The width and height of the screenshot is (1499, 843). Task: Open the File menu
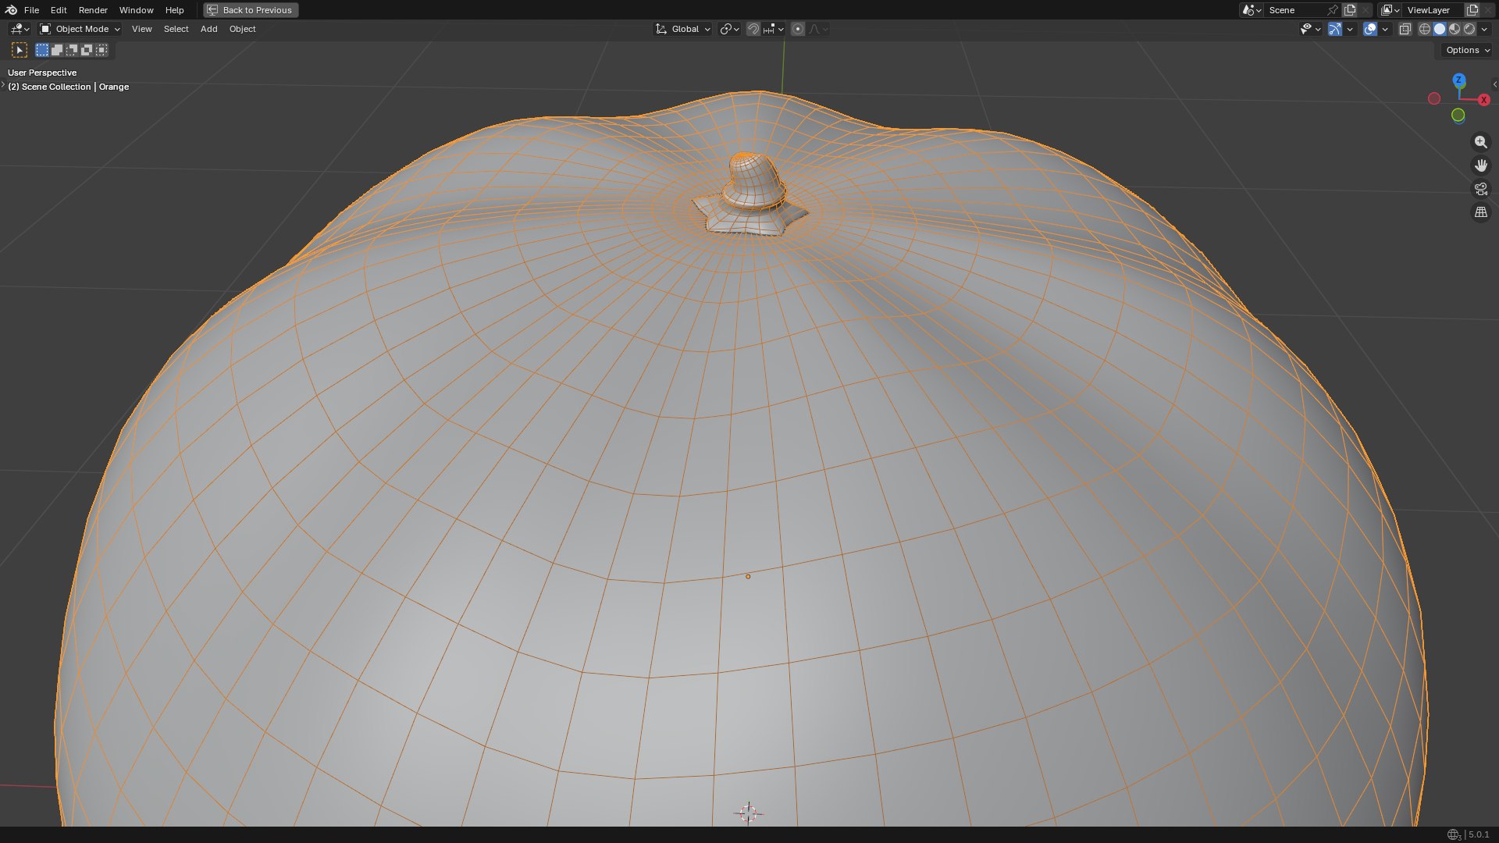tap(31, 10)
